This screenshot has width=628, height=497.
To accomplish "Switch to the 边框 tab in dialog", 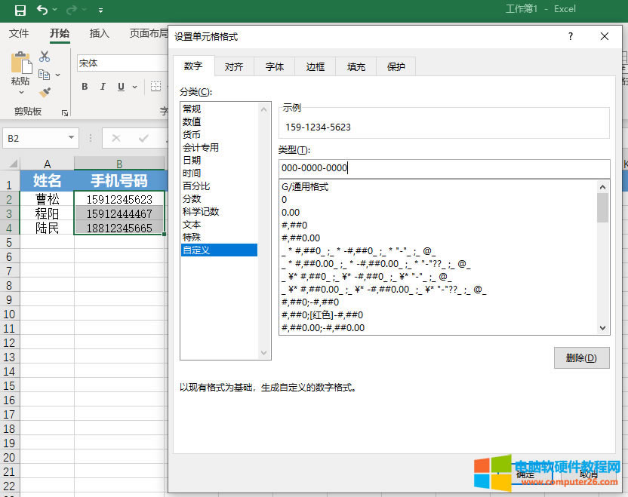I will 315,66.
